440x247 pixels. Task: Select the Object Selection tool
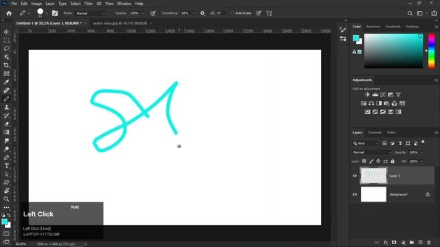coord(6,57)
